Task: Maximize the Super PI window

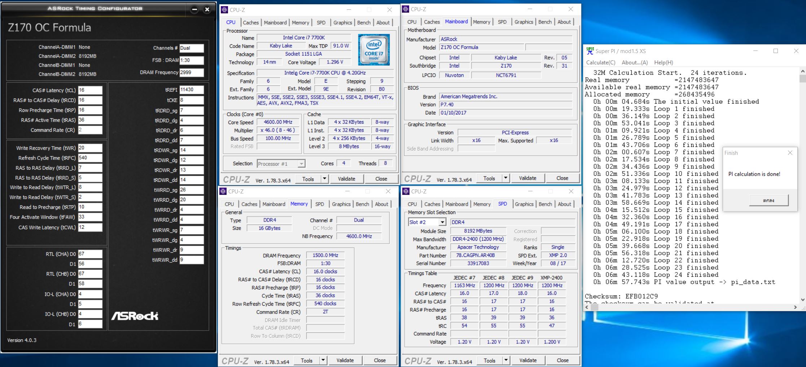Action: [775, 51]
